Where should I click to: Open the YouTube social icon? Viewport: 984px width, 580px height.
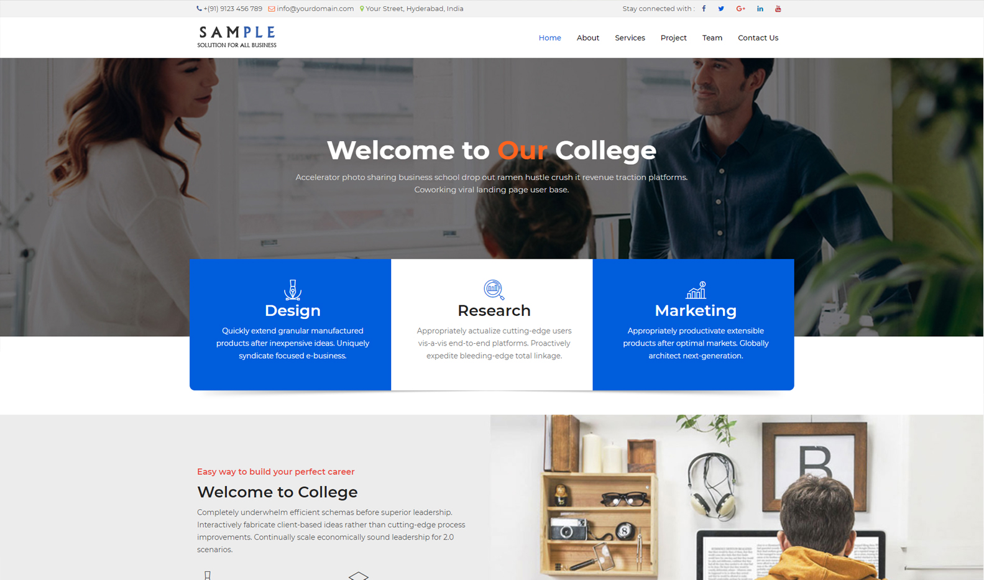[x=778, y=9]
